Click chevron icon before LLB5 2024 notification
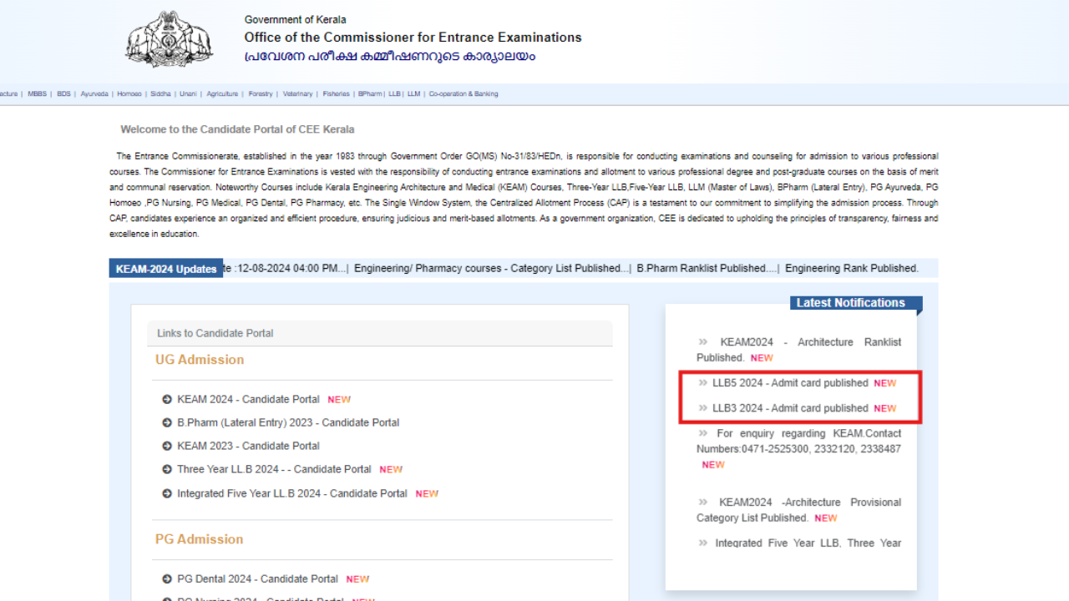 coord(702,383)
